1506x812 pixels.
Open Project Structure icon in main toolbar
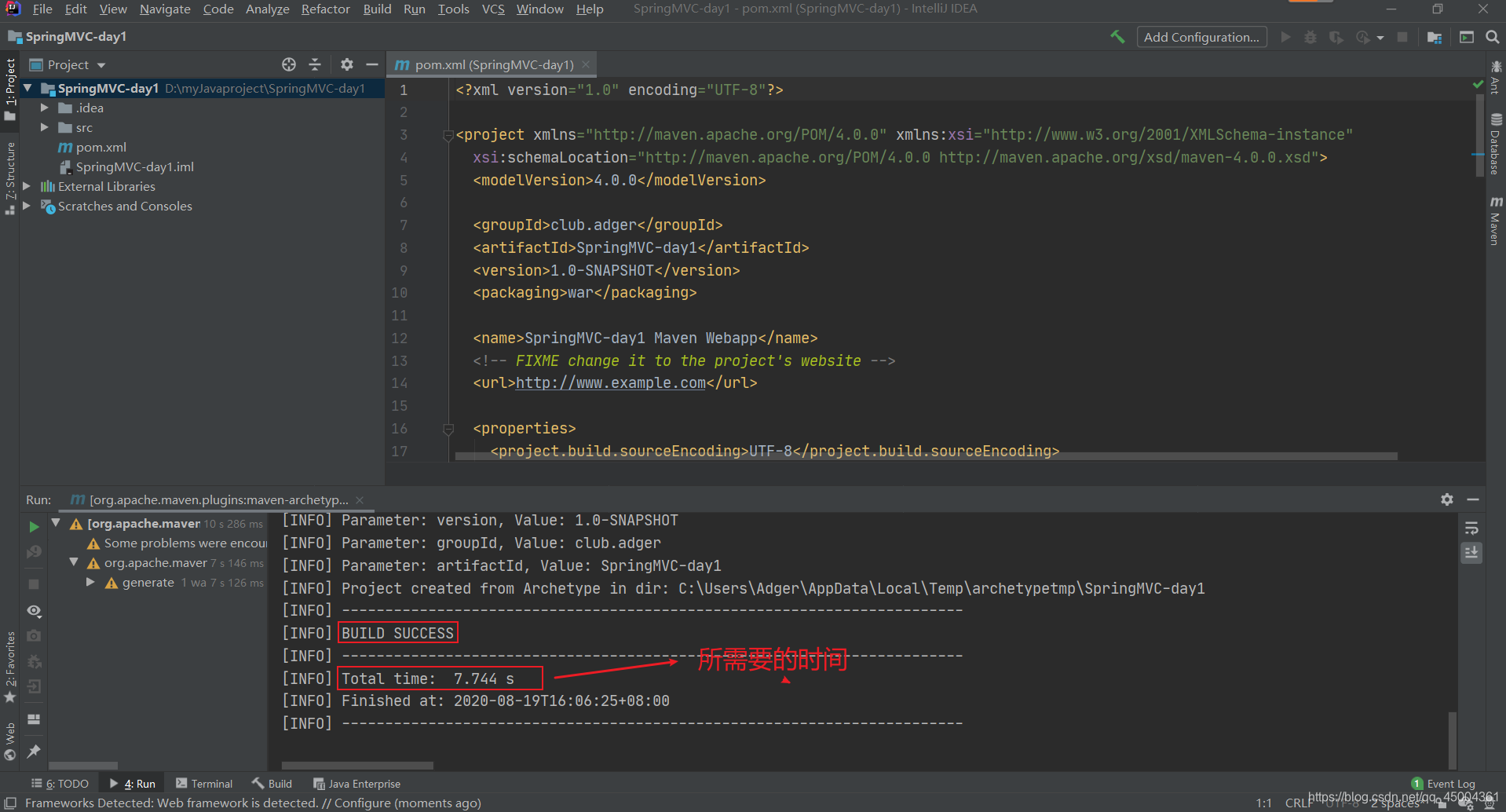(x=1435, y=37)
